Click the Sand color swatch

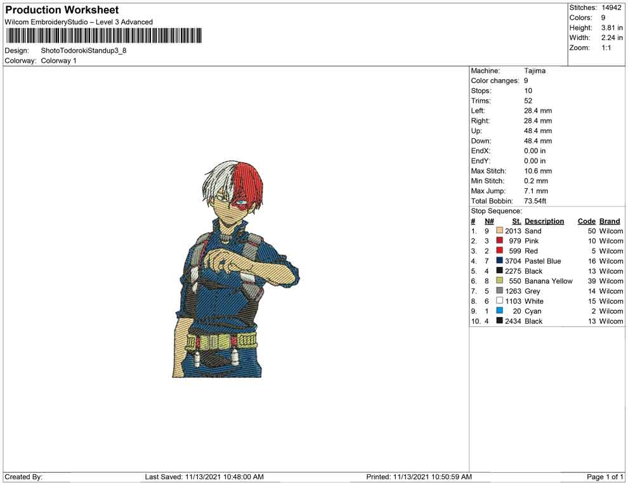click(499, 231)
